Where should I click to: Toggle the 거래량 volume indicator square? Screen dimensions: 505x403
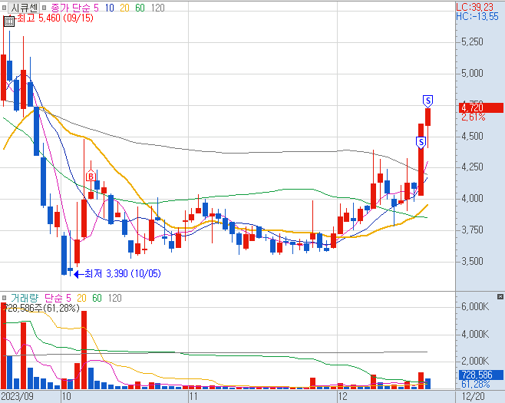pos(4,298)
